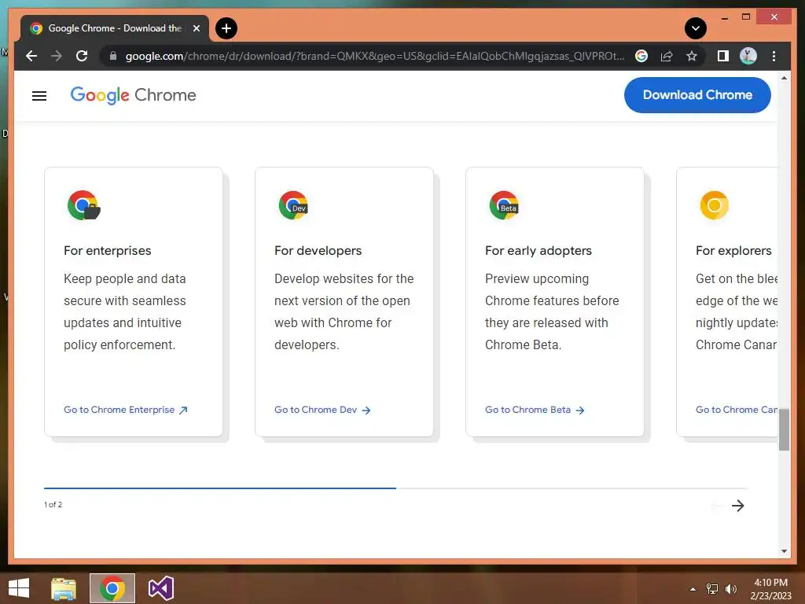The width and height of the screenshot is (805, 604).
Task: Open Go to Chrome Canary link
Action: point(736,410)
